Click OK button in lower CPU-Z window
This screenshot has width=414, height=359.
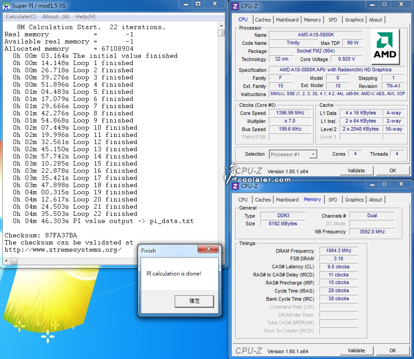(392, 350)
